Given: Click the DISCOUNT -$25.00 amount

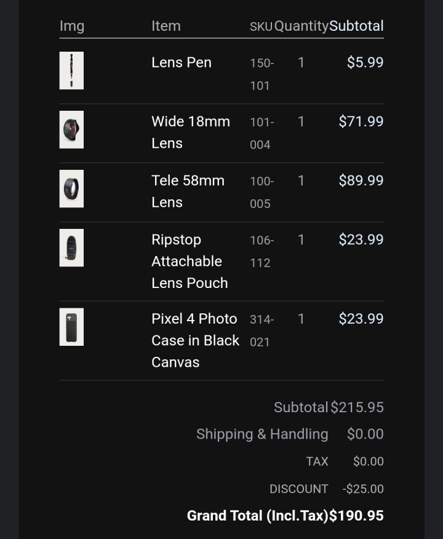Looking at the screenshot, I should point(363,489).
